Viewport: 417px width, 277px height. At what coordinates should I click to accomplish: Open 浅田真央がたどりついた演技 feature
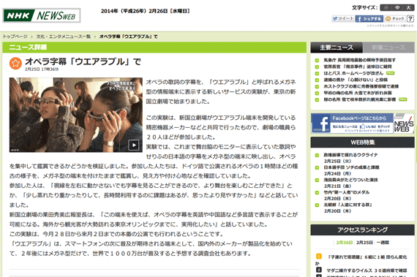pyautogui.click(x=350, y=180)
